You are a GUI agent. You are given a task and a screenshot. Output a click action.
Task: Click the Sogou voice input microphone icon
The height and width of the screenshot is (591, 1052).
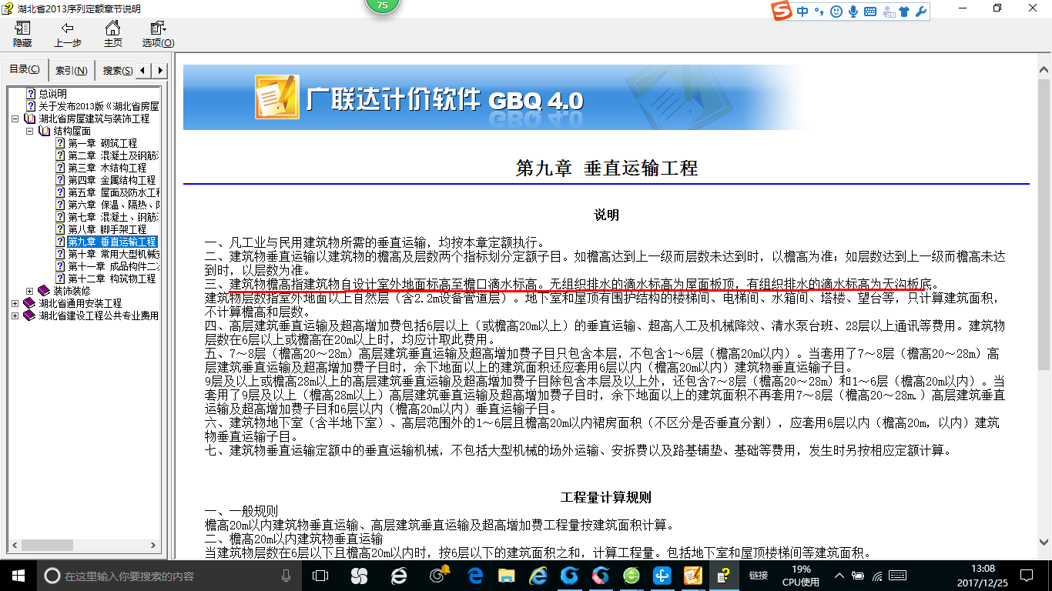(x=853, y=12)
